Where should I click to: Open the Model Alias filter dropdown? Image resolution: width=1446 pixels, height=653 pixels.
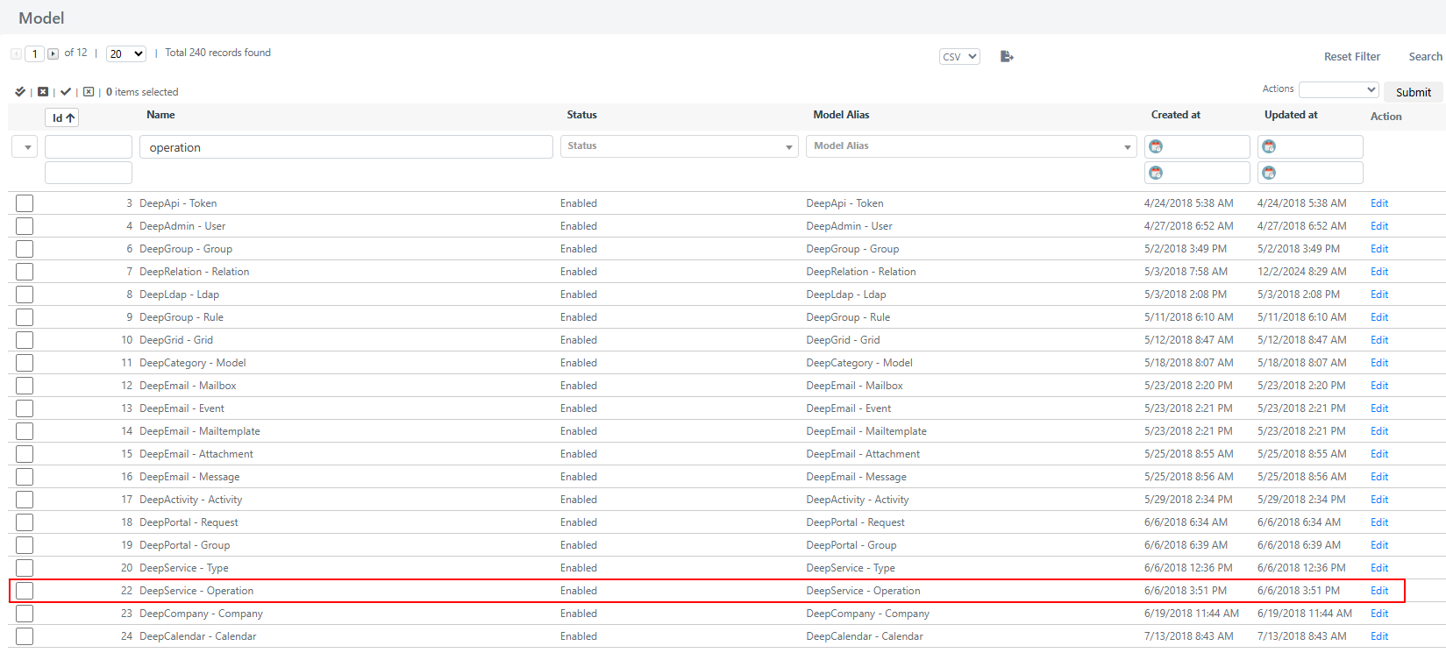(972, 146)
